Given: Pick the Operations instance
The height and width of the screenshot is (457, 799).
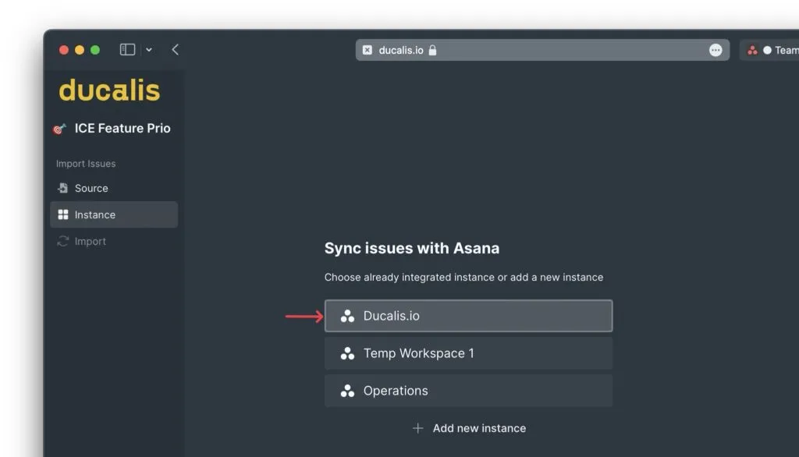Looking at the screenshot, I should point(468,391).
